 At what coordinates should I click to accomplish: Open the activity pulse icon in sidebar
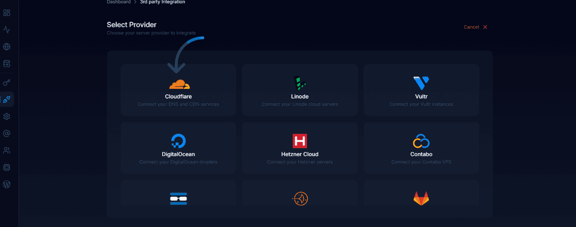pyautogui.click(x=7, y=30)
